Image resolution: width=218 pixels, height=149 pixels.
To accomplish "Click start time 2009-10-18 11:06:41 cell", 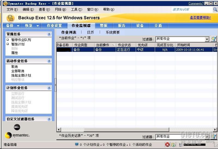I will click(x=194, y=50).
